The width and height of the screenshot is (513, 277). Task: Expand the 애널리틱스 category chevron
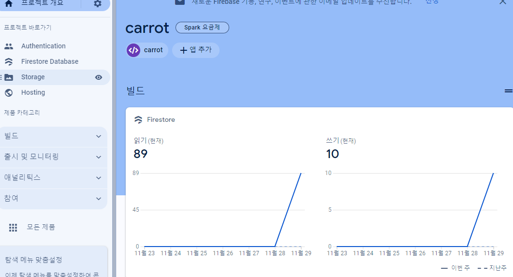point(99,178)
